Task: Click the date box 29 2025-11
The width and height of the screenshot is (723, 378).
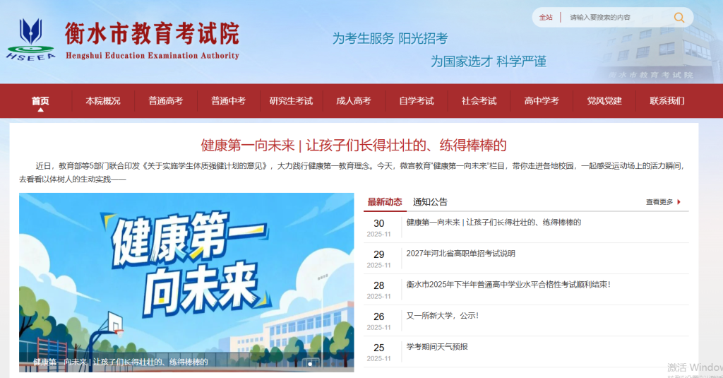Action: (x=378, y=259)
